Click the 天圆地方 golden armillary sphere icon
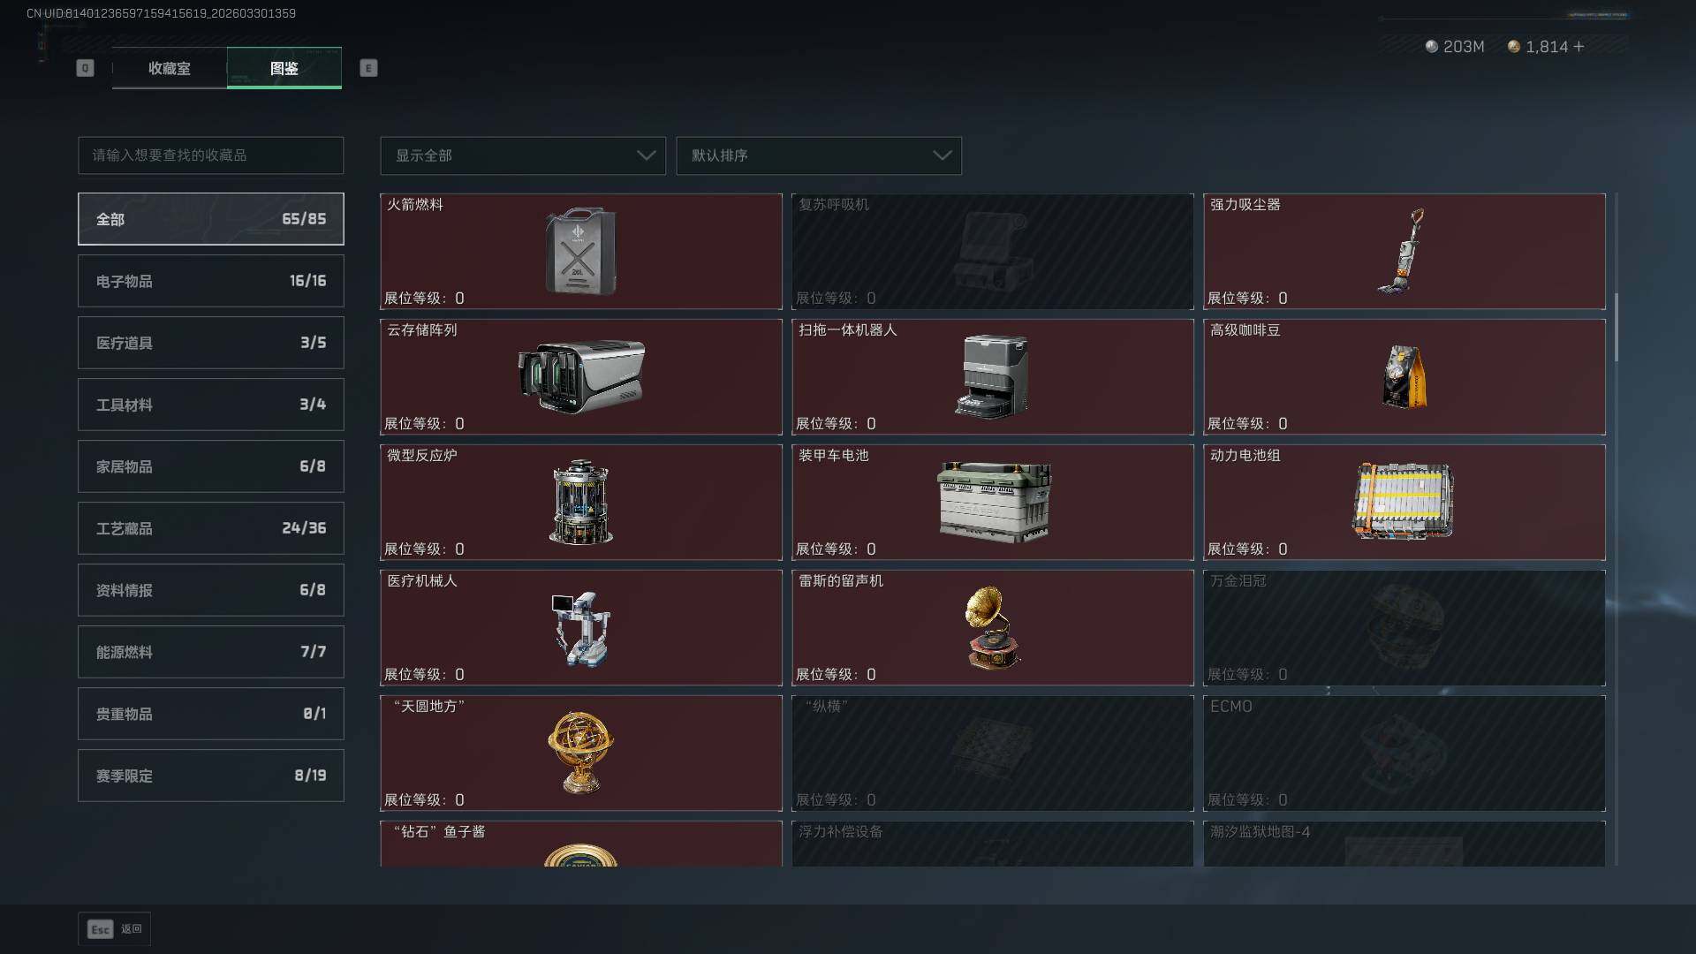 point(580,753)
